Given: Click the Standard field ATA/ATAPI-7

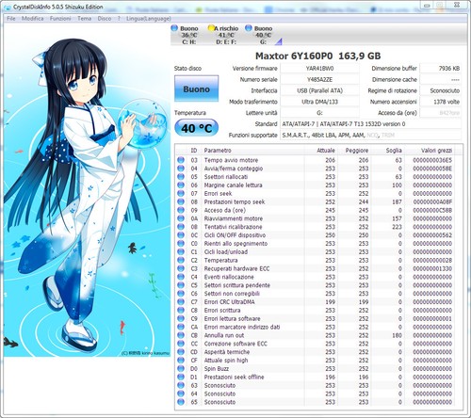Looking at the screenshot, I should (370, 124).
